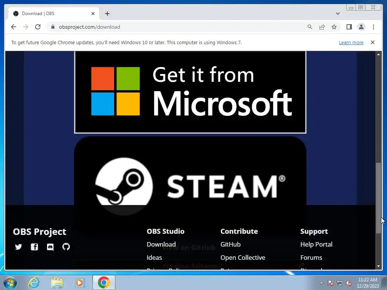The height and width of the screenshot is (290, 387).
Task: Open OBS Twitter page
Action: (x=19, y=247)
